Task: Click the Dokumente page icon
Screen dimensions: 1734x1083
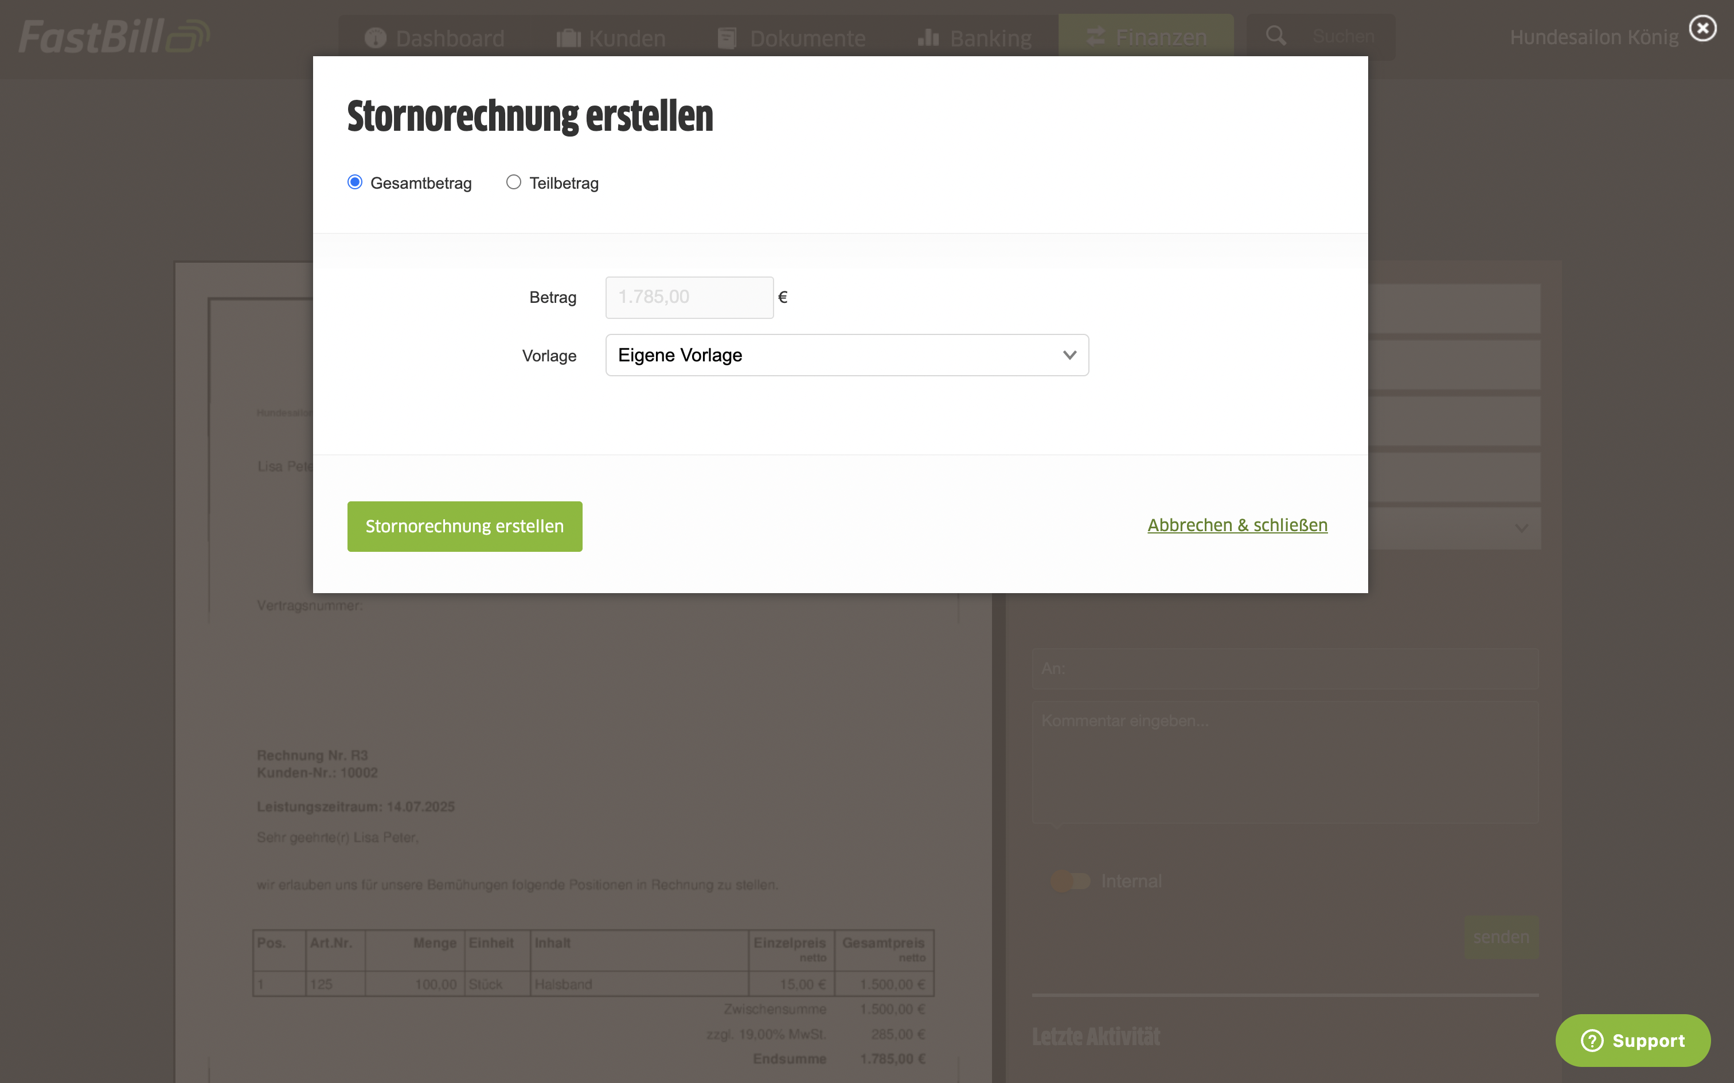Action: coord(727,37)
